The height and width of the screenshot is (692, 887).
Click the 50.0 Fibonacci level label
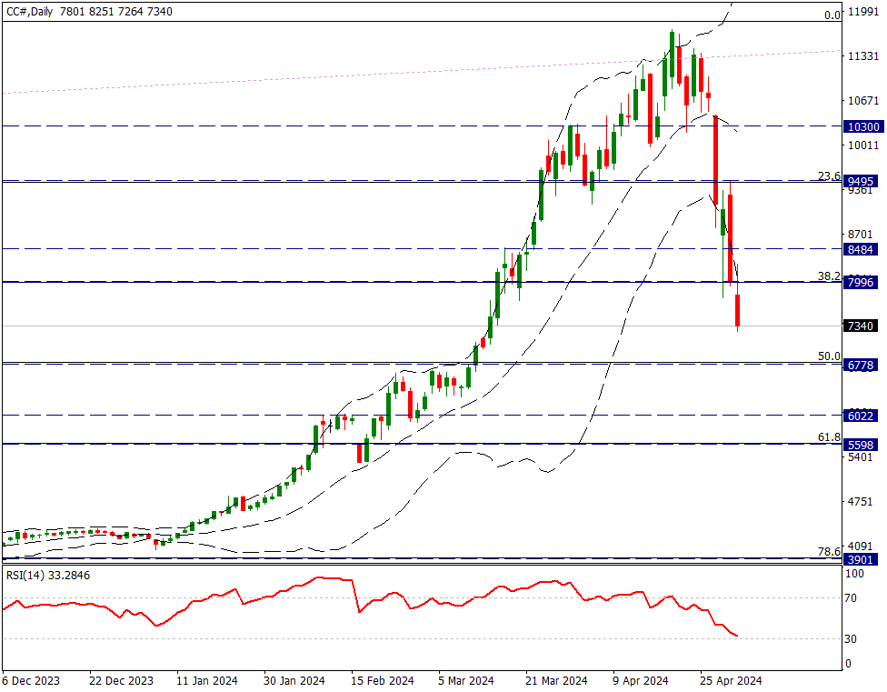[x=828, y=357]
